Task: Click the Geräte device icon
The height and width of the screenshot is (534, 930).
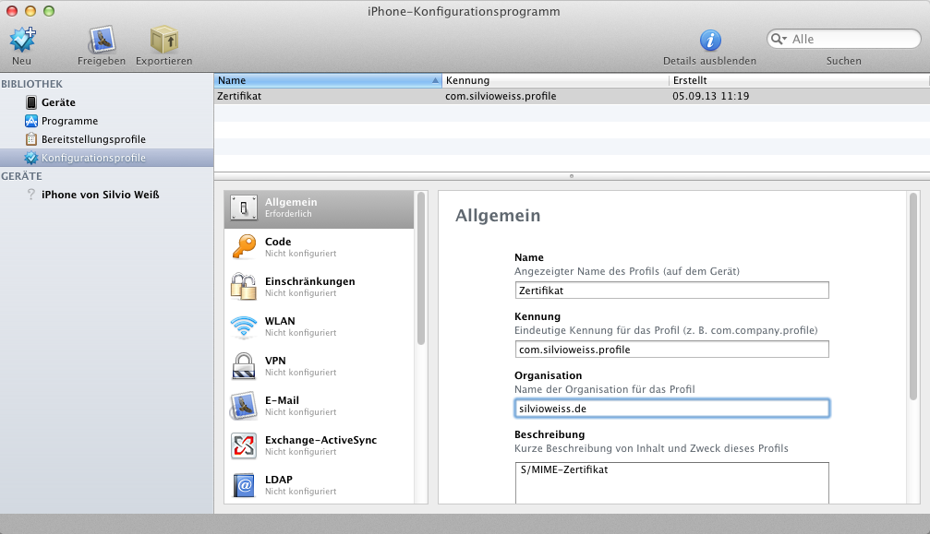Action: coord(31,102)
